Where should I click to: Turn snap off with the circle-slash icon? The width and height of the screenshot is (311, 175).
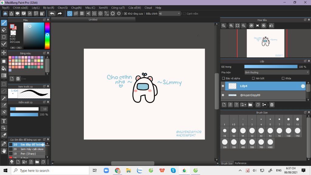click(70, 13)
